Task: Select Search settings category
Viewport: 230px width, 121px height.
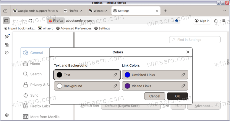Action: click(x=32, y=74)
